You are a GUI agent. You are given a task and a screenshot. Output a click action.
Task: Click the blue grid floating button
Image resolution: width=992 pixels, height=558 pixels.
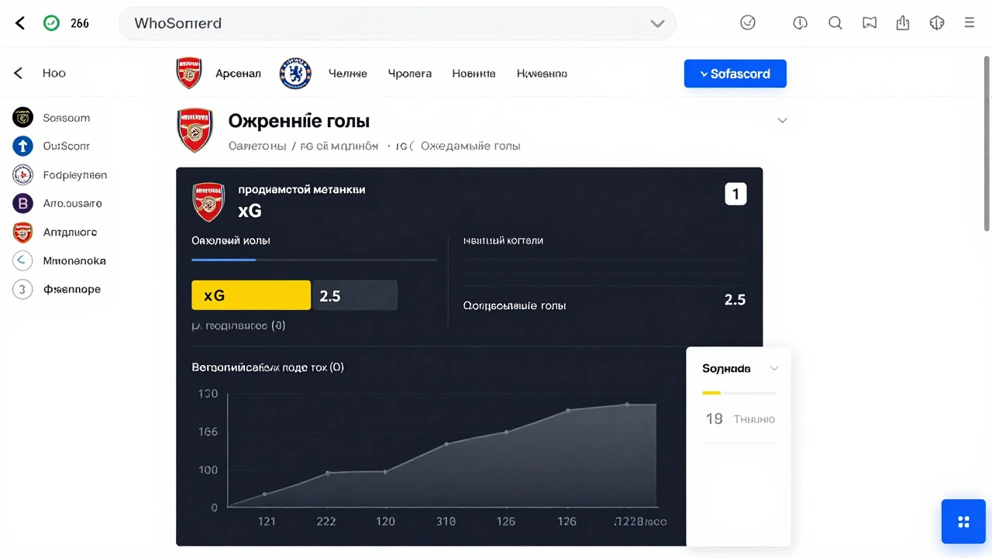[963, 522]
